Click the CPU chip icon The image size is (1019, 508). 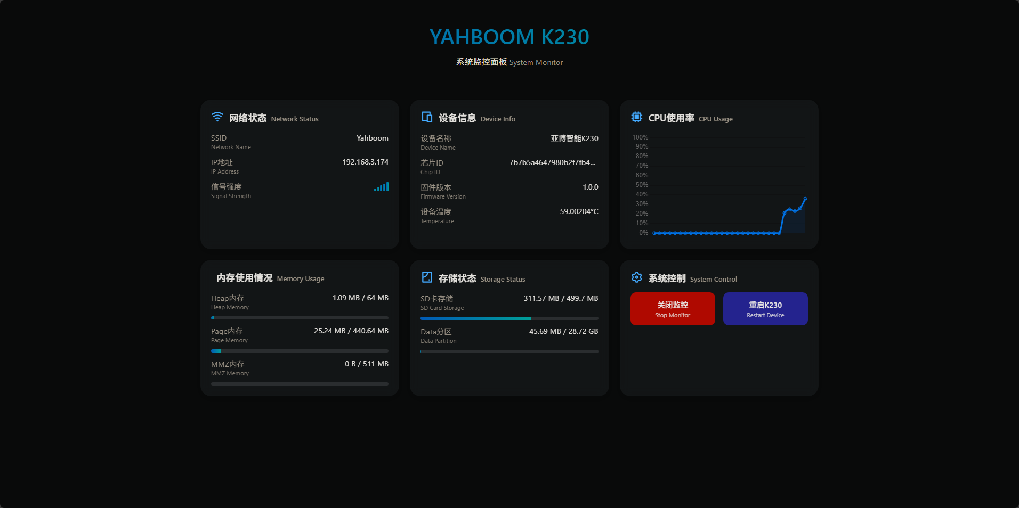point(636,117)
